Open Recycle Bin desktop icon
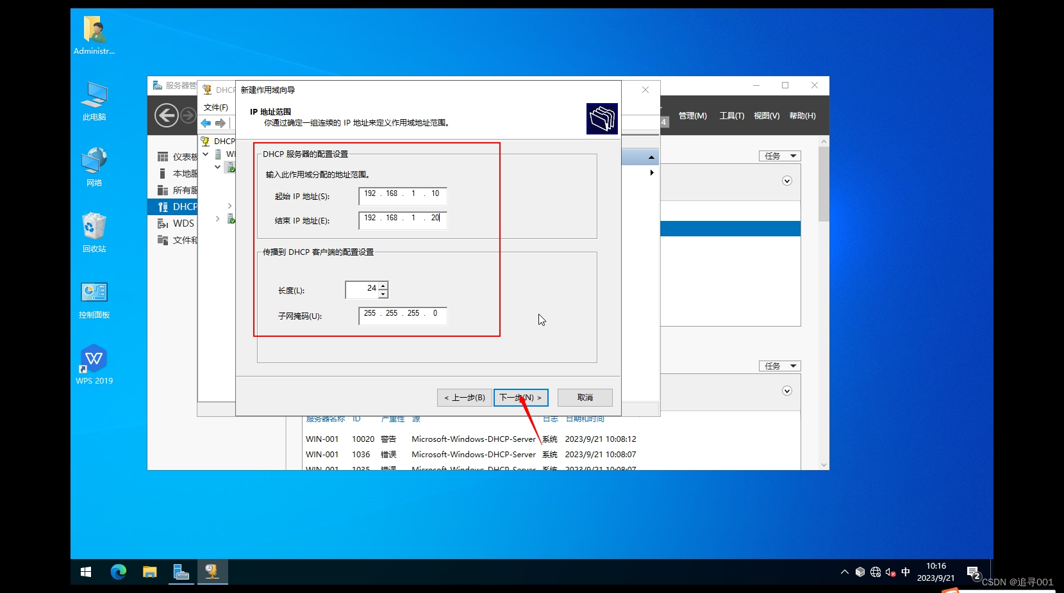Screen dimensions: 1064x593 94,232
